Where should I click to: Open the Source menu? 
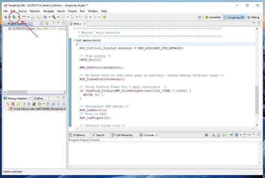(x=22, y=11)
